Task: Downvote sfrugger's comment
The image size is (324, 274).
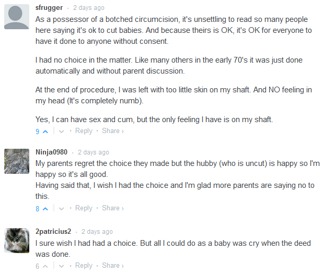Action: [61, 132]
